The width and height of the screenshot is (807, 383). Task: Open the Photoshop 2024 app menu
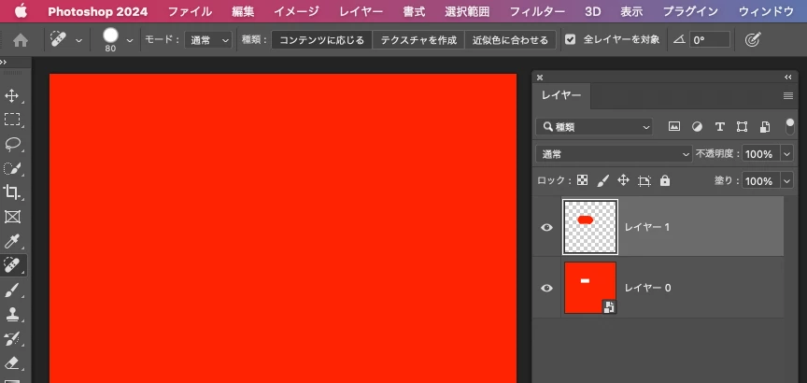[x=98, y=11]
